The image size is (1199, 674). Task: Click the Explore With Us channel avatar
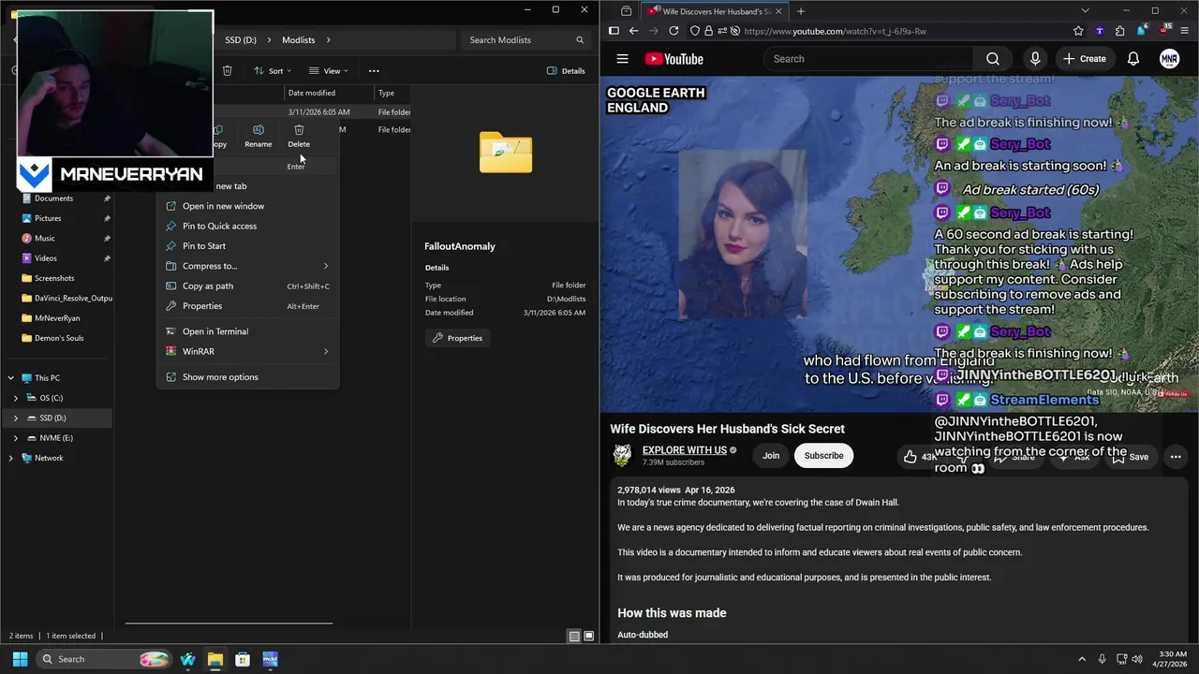coord(622,456)
